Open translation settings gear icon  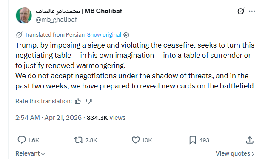tap(126, 35)
